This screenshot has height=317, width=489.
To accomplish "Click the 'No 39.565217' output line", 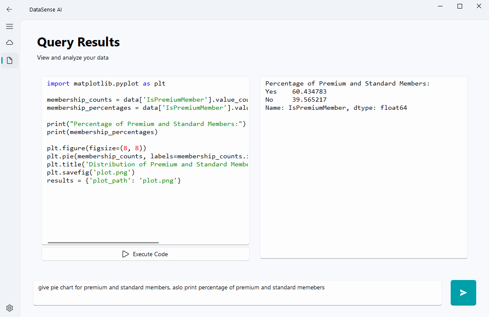I will click(296, 100).
